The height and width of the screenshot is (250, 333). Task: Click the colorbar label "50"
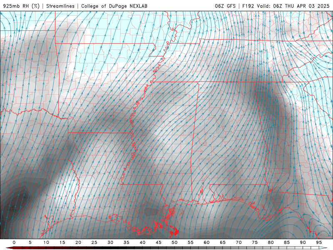click(x=174, y=242)
